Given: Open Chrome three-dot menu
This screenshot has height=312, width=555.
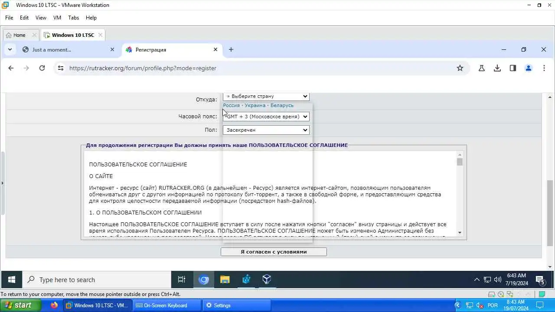Looking at the screenshot, I should click(x=544, y=68).
